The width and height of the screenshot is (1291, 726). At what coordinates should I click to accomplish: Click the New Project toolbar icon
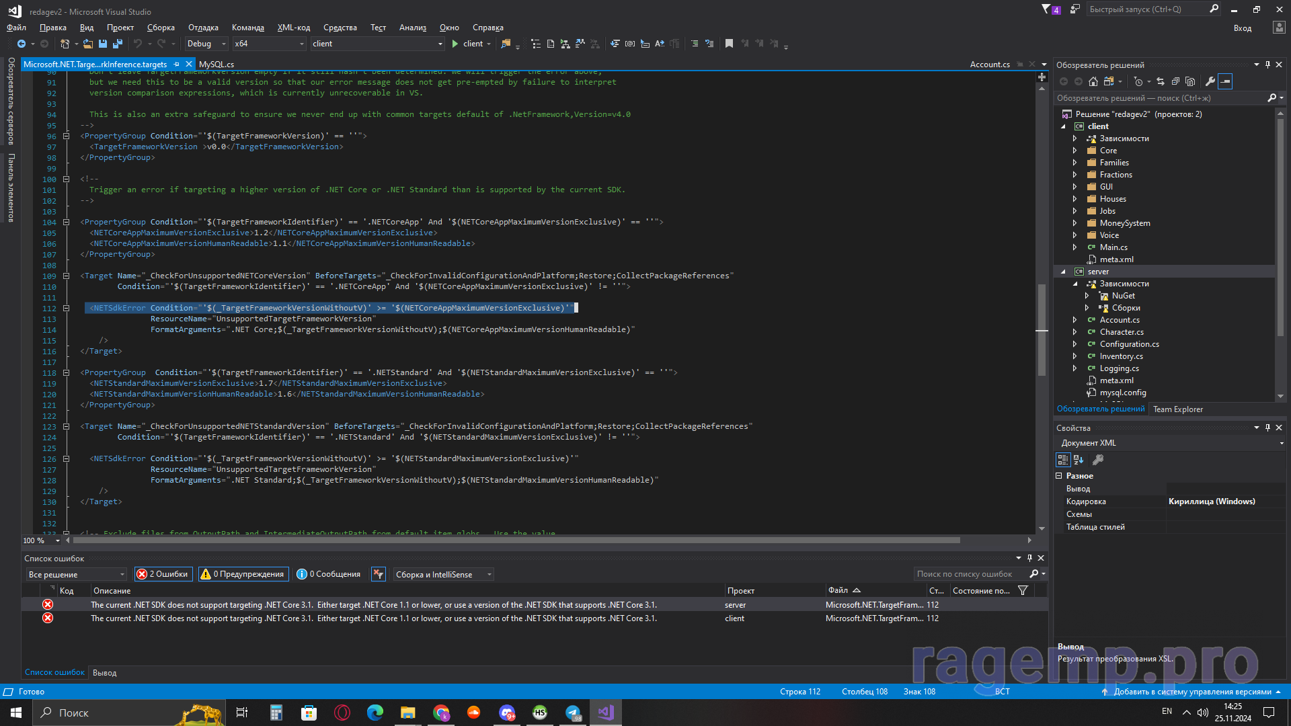click(x=65, y=44)
